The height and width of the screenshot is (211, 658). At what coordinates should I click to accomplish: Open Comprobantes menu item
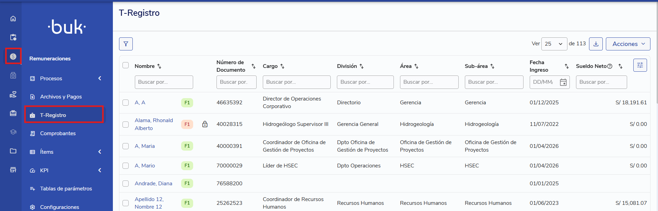coord(58,133)
